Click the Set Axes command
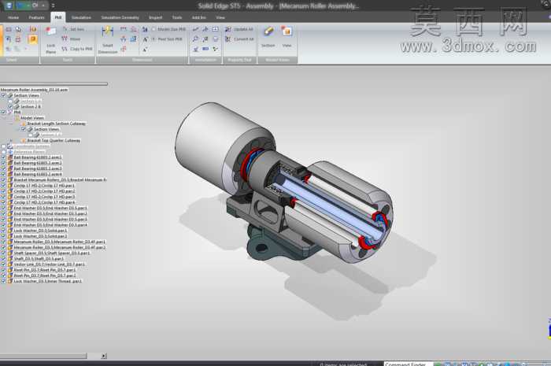The image size is (551, 366). pyautogui.click(x=73, y=29)
